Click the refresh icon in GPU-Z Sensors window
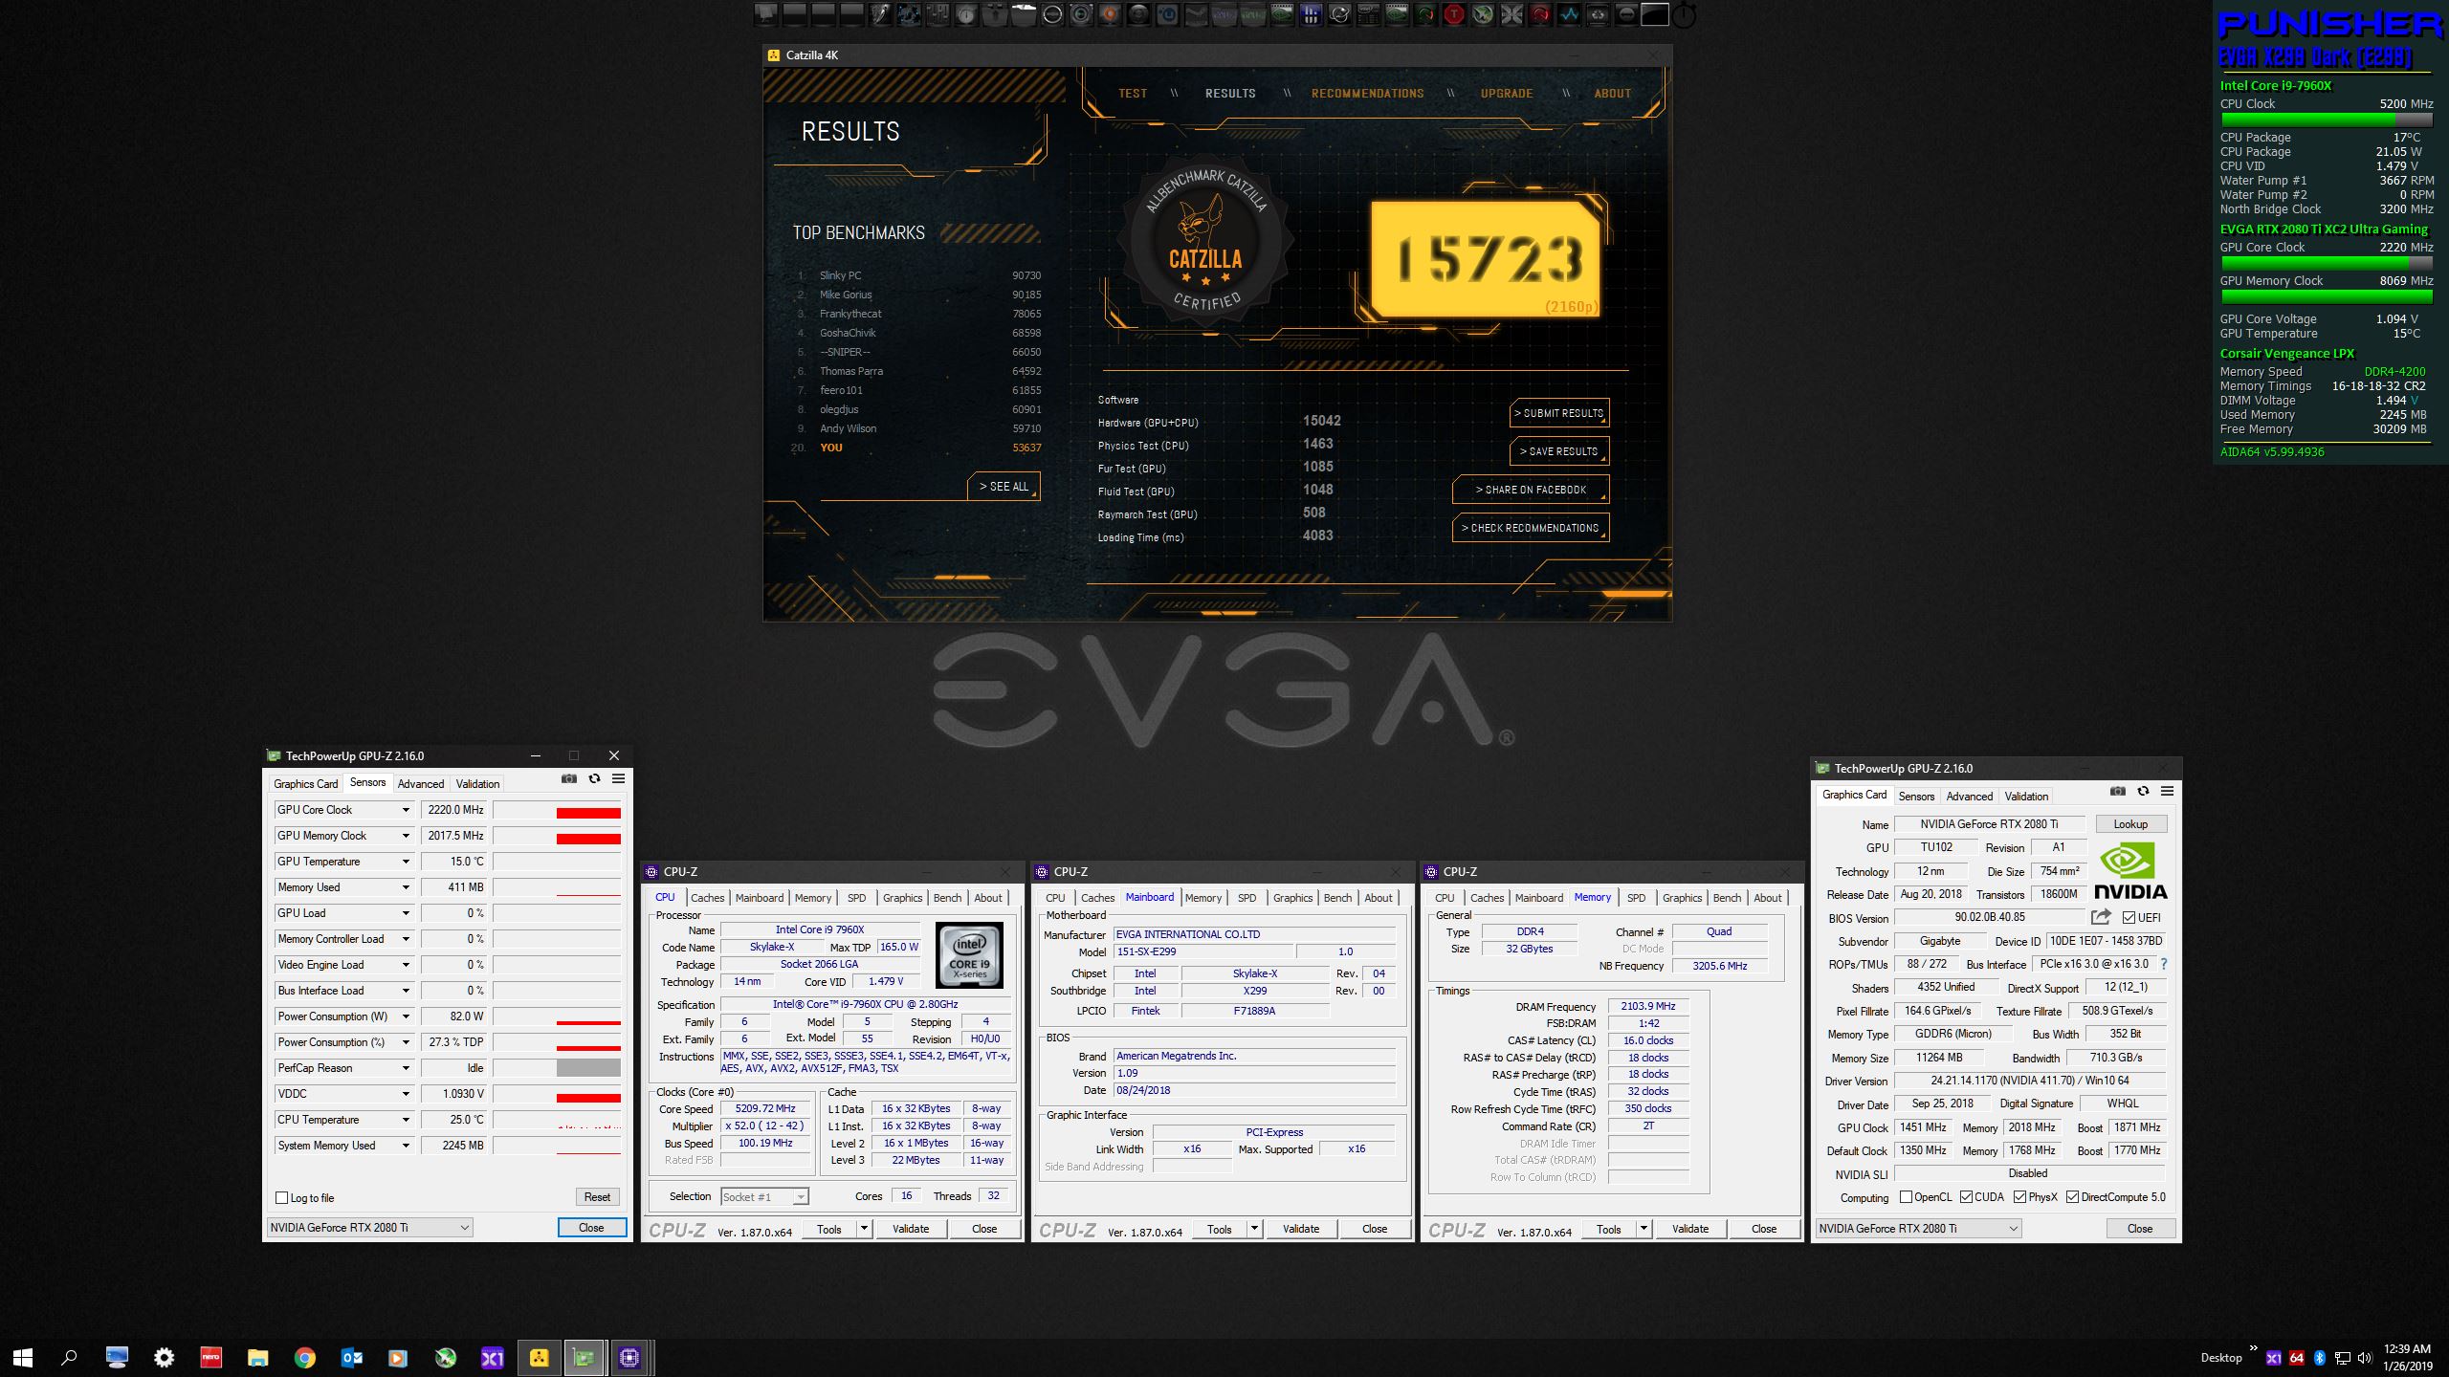This screenshot has height=1377, width=2449. click(x=594, y=779)
